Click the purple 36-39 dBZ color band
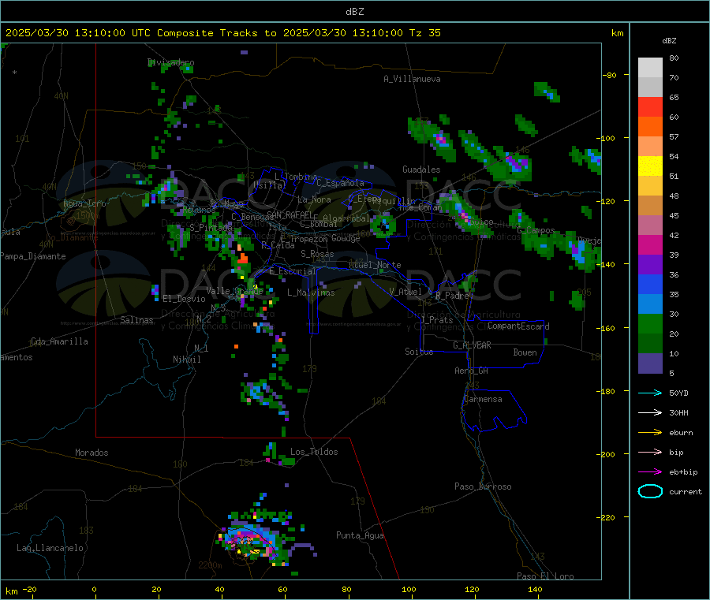Viewport: 710px width, 600px height. pyautogui.click(x=650, y=265)
